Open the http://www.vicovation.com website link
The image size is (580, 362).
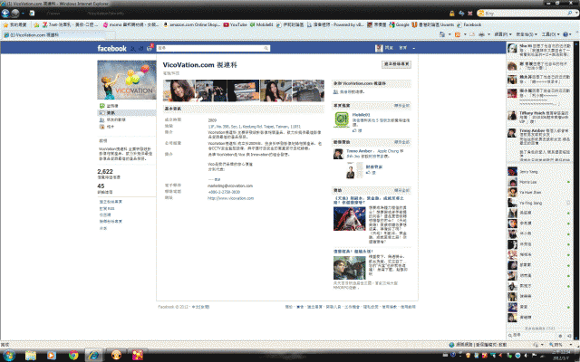(x=230, y=198)
